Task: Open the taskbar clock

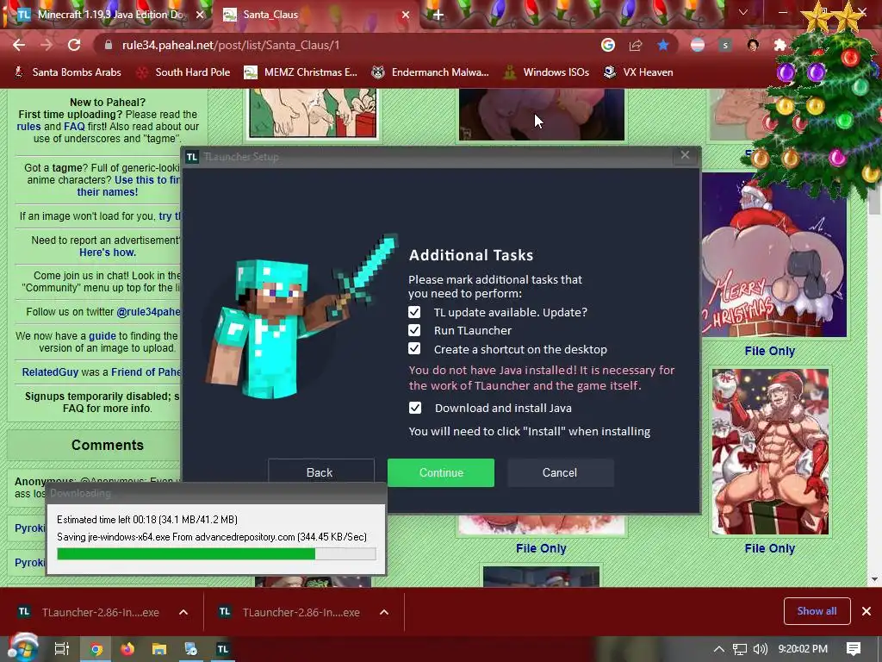Action: (803, 649)
